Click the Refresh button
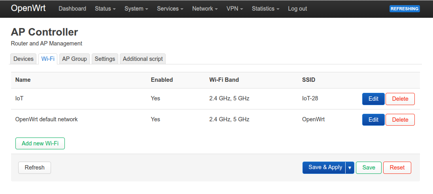Image resolution: width=433 pixels, height=194 pixels. coord(34,168)
